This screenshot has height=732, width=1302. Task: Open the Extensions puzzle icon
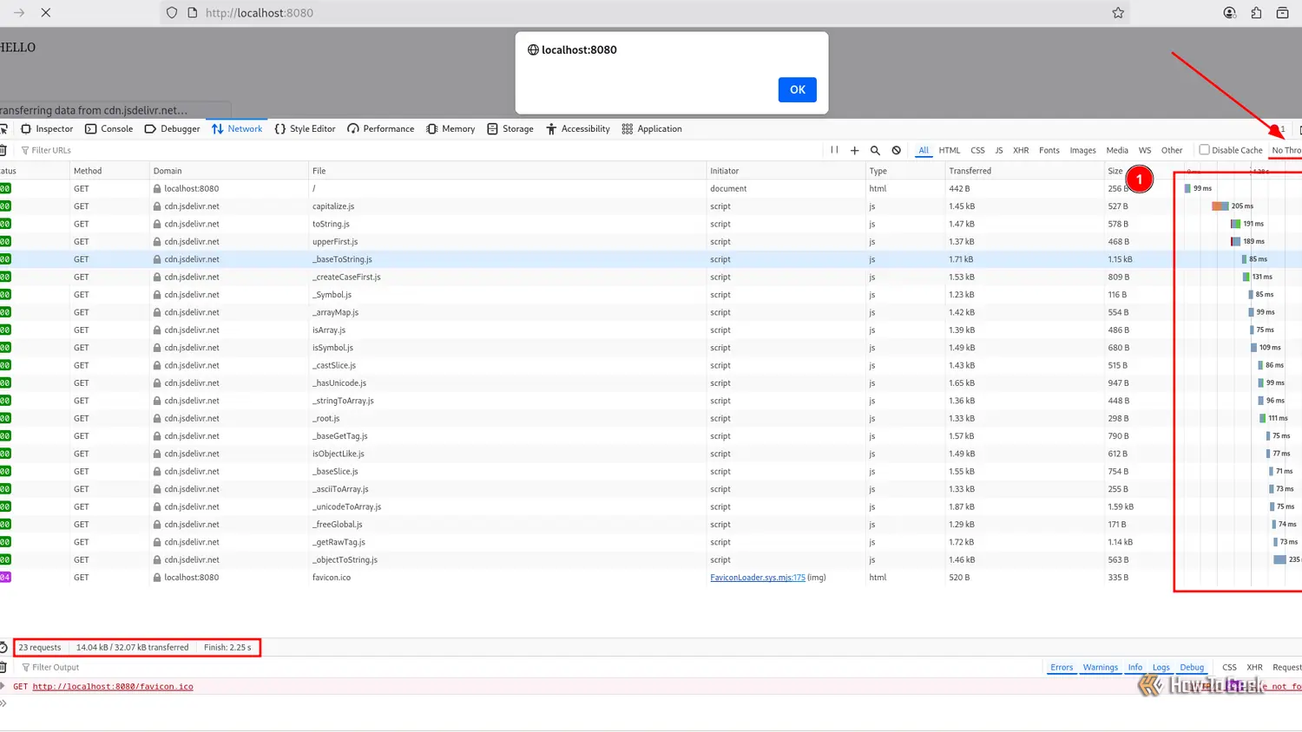coord(1256,13)
